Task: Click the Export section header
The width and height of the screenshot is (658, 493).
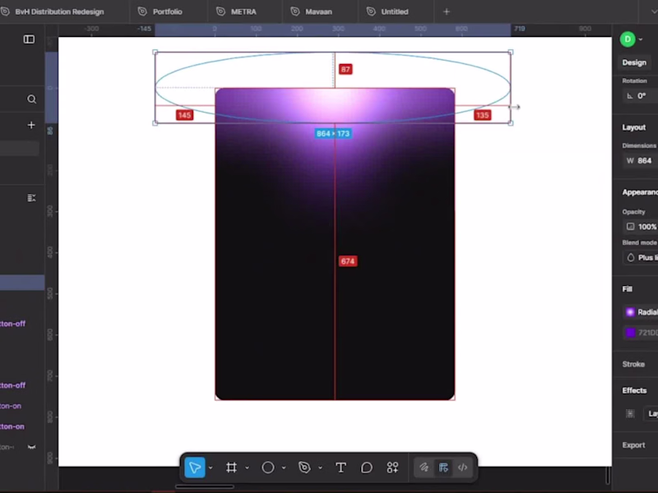Action: 633,445
